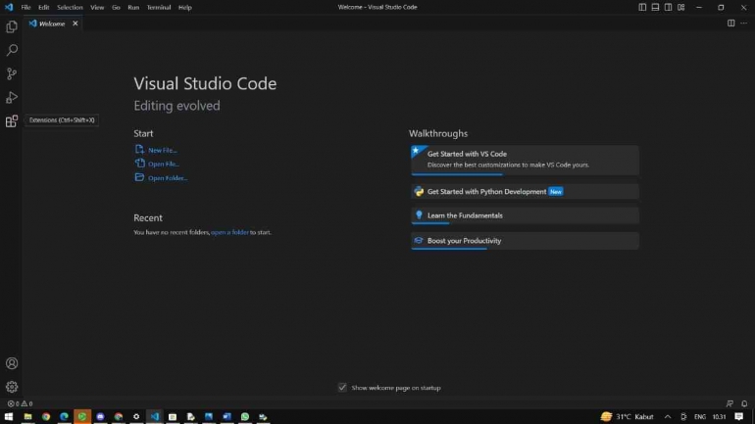Open the Run menu

pos(133,7)
